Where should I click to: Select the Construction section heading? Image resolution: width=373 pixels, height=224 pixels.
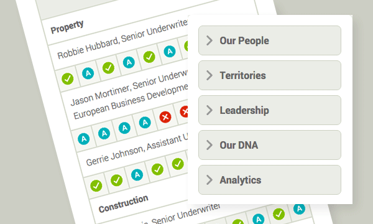[124, 203]
